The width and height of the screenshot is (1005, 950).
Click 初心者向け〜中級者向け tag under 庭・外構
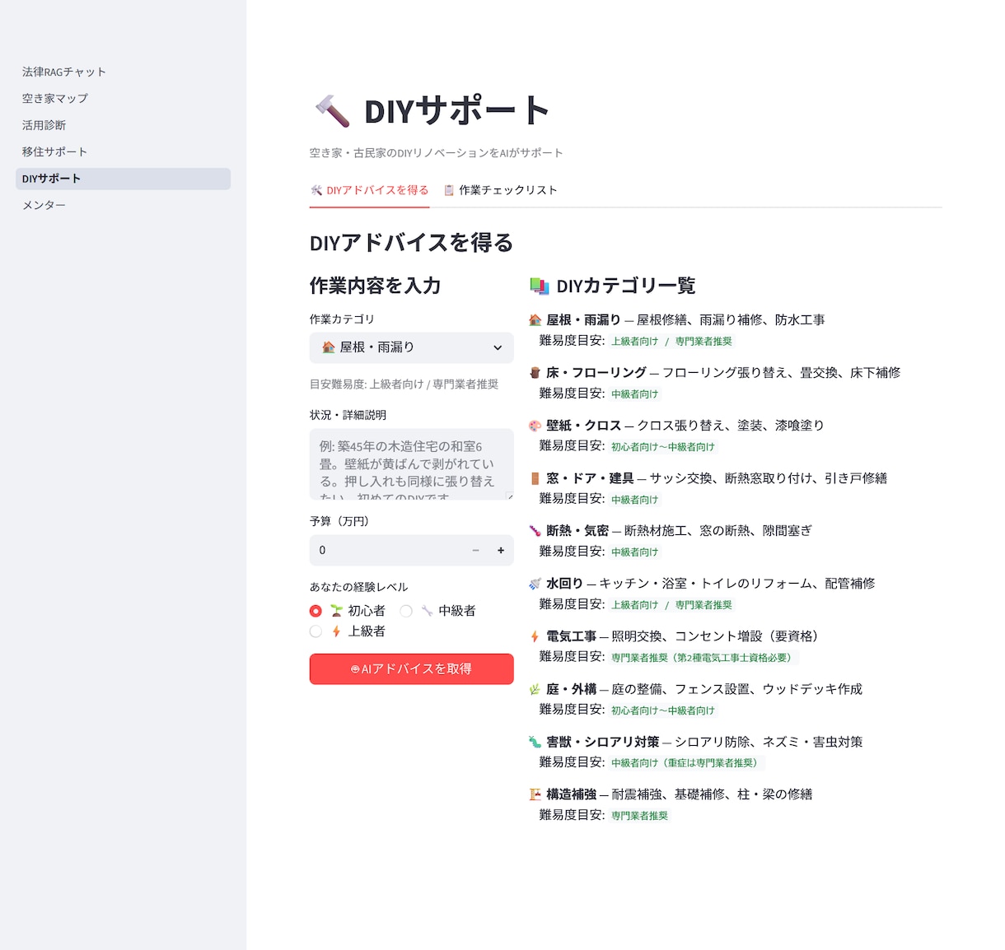click(663, 710)
